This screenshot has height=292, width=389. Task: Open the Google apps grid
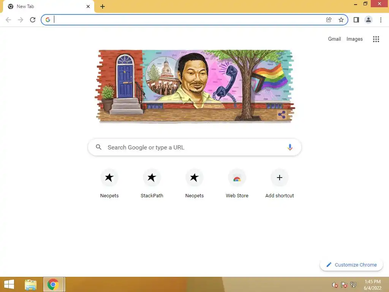(x=376, y=39)
